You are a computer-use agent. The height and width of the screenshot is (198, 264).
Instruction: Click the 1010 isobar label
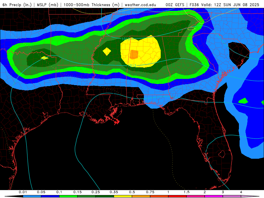(x=126, y=39)
